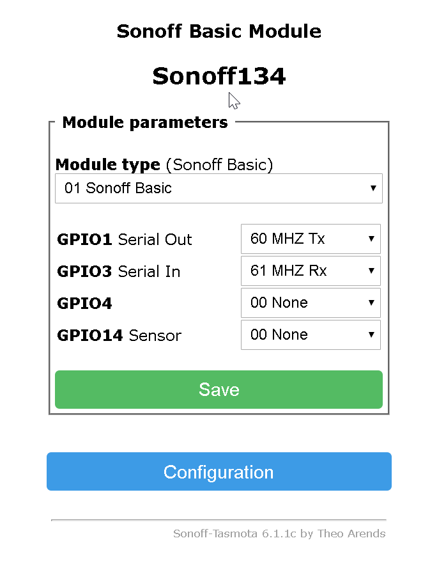Click the Module type (Sonoff Basic) label
Viewport: 423px width, 561px height.
164,164
